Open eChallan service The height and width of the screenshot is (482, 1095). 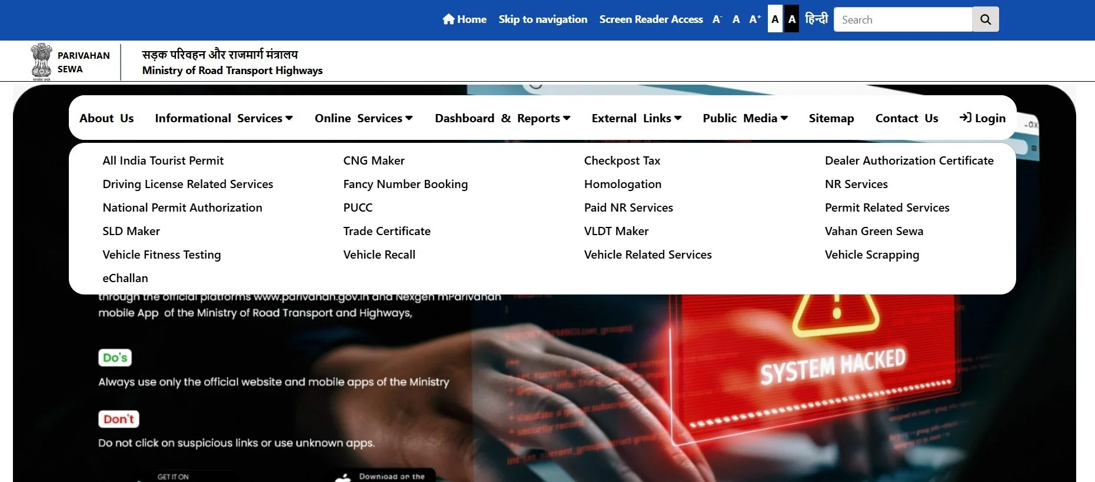click(125, 278)
